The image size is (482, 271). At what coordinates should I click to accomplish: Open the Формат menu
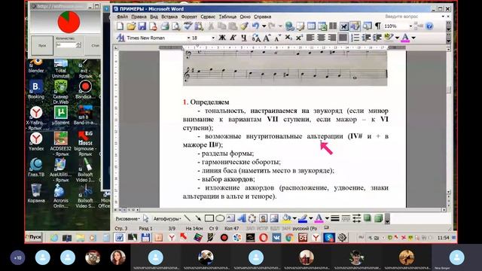[x=189, y=17]
